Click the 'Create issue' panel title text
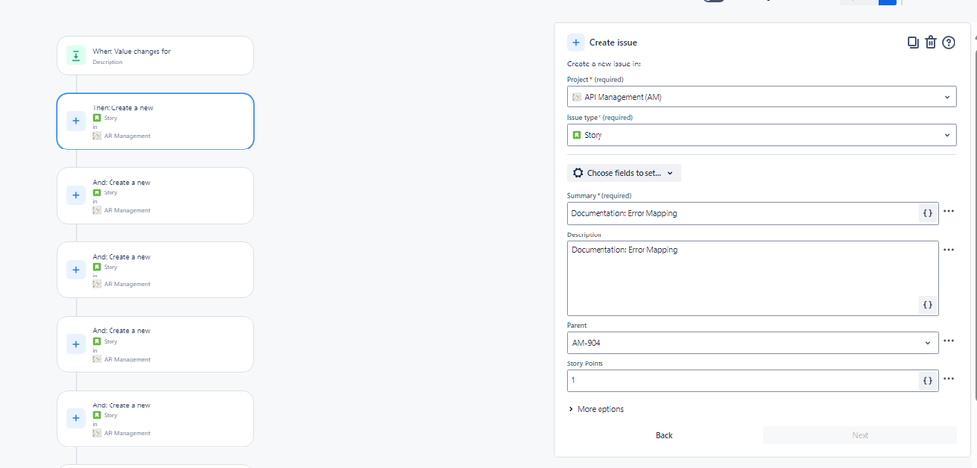Screen dimensions: 977x468 [x=613, y=43]
